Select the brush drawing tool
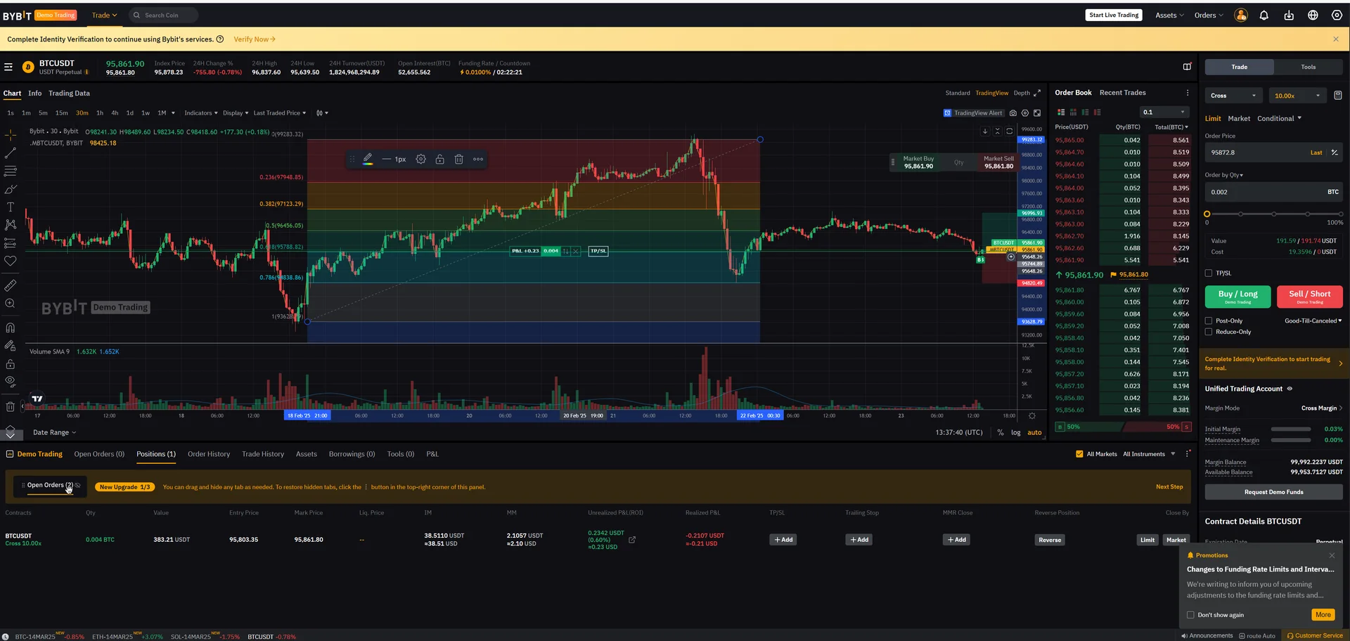 [11, 189]
